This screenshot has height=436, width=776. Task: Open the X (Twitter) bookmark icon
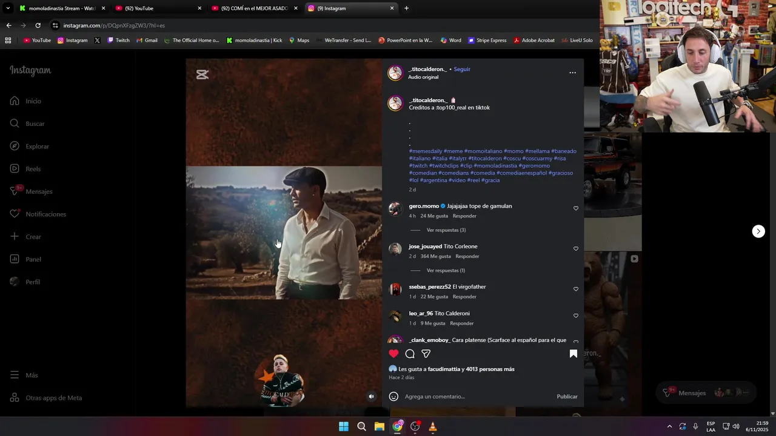(97, 41)
